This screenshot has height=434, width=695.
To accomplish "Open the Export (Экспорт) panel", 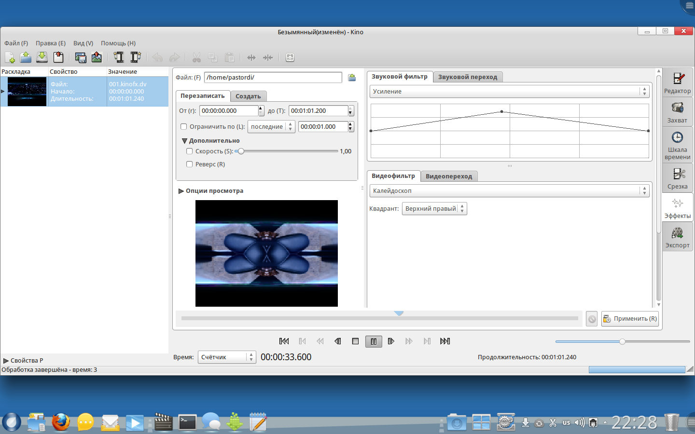I will point(677,237).
